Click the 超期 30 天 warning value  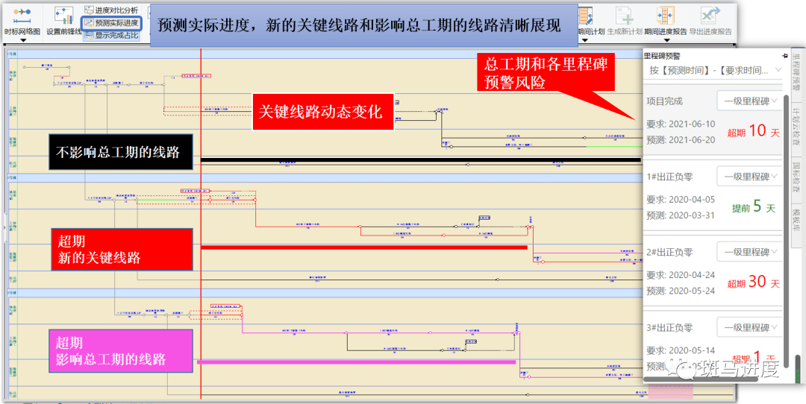click(753, 283)
